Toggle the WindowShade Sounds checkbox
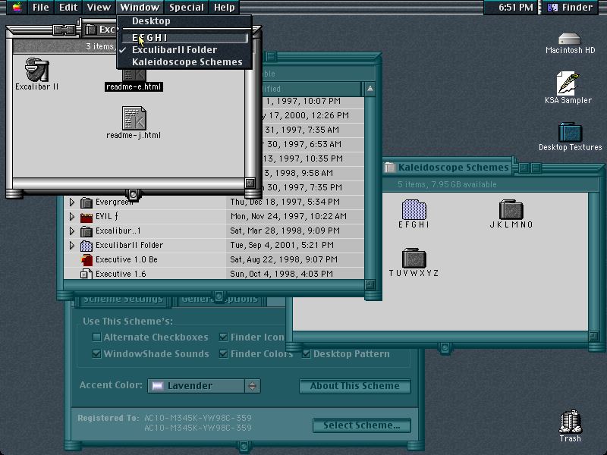This screenshot has width=607, height=455. pyautogui.click(x=97, y=353)
